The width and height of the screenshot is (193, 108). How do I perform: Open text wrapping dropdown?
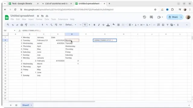point(142,25)
